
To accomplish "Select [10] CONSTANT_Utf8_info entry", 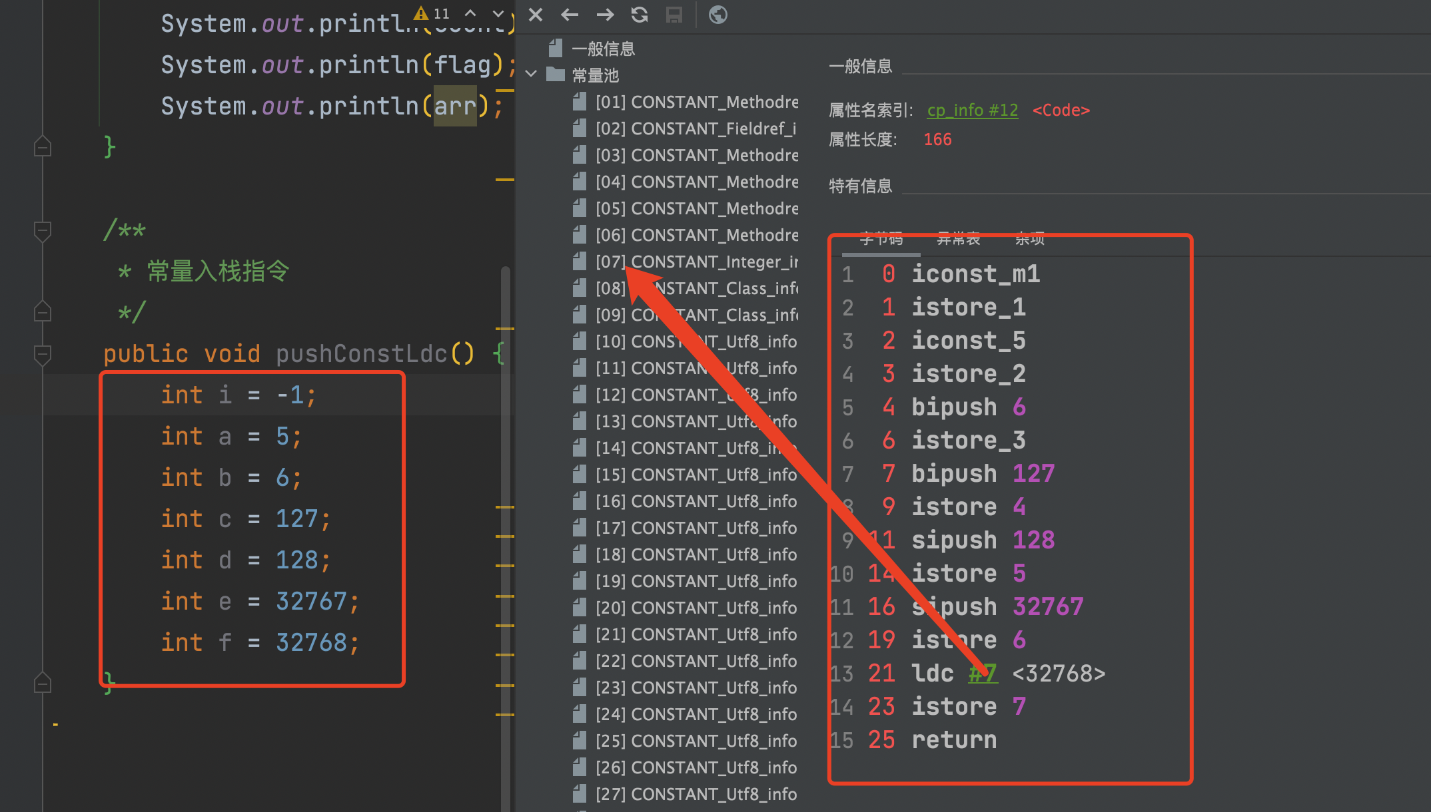I will pyautogui.click(x=685, y=341).
